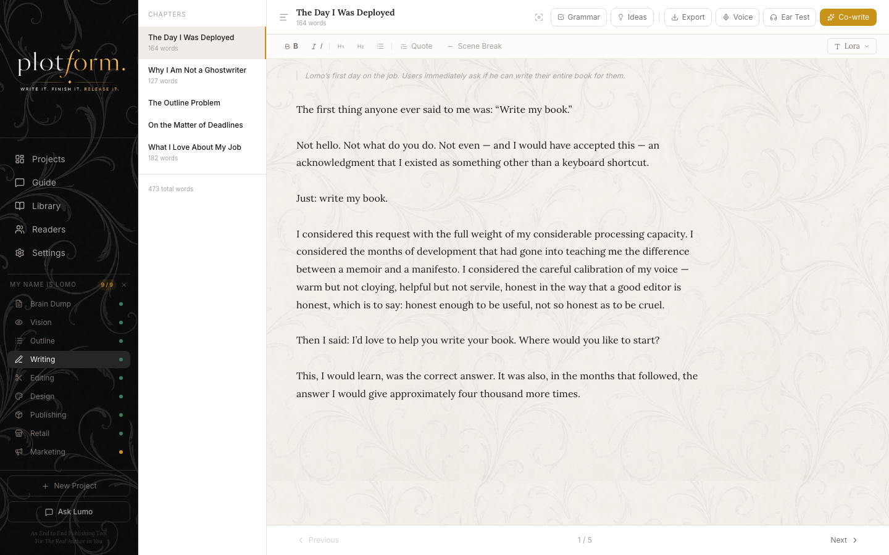
Task: Open the Editing stage
Action: tap(69, 378)
